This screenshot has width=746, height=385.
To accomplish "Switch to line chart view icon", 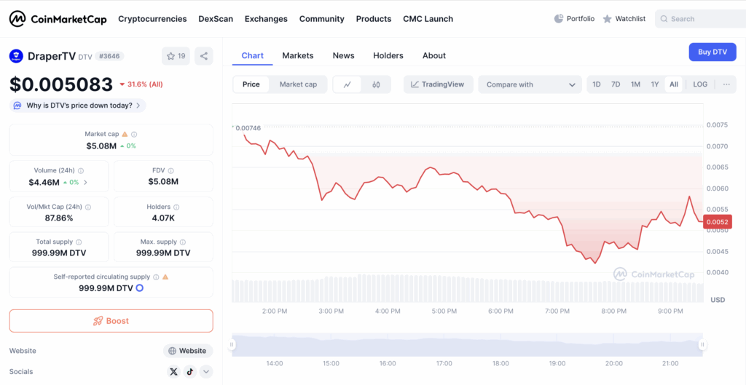I will point(348,84).
